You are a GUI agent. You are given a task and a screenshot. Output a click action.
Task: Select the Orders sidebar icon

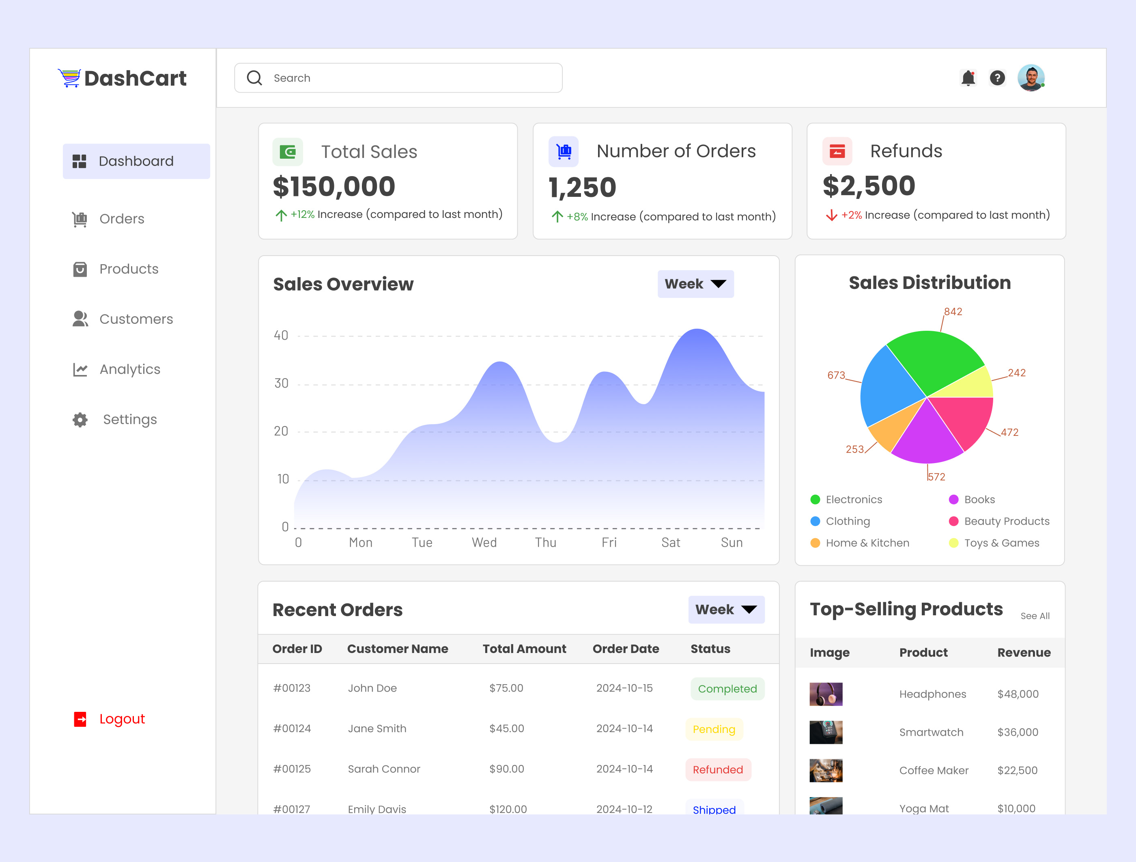click(x=80, y=218)
